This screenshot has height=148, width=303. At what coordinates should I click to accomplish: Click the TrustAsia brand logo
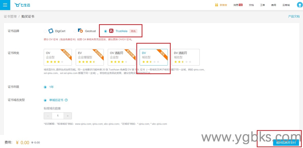click(x=111, y=31)
